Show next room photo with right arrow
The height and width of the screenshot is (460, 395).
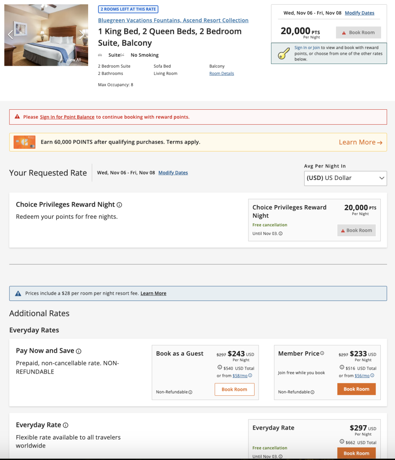tap(82, 35)
